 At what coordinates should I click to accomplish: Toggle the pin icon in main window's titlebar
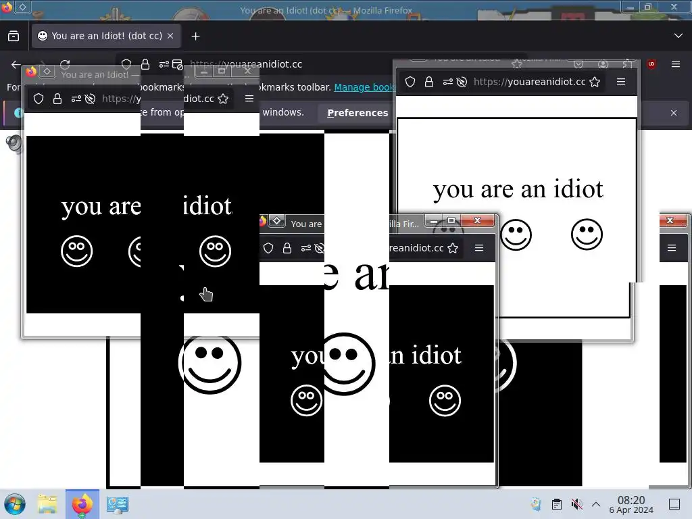coord(23,7)
